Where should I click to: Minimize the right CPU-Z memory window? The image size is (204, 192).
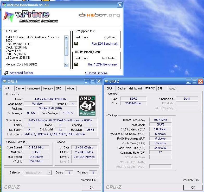[x=188, y=81]
